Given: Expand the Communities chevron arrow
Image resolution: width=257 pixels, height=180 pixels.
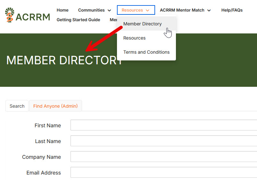Looking at the screenshot, I should 109,11.
